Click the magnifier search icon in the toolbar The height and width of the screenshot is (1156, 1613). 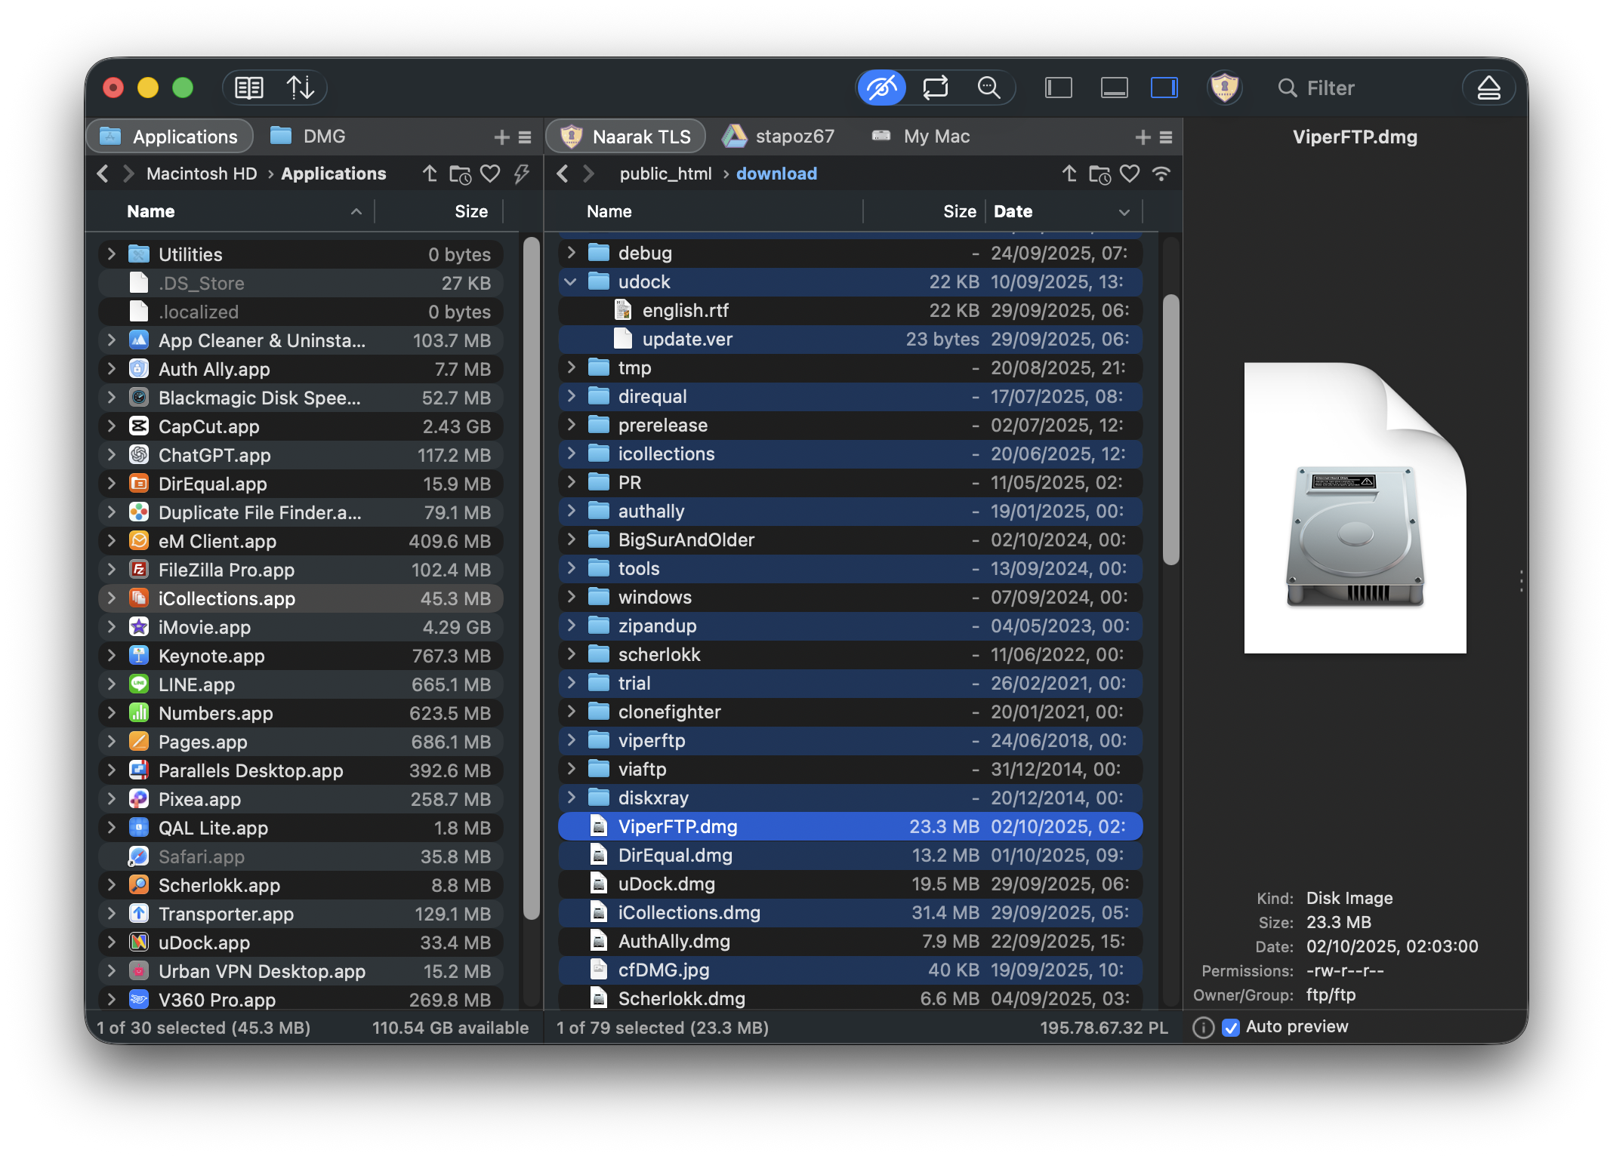[988, 88]
